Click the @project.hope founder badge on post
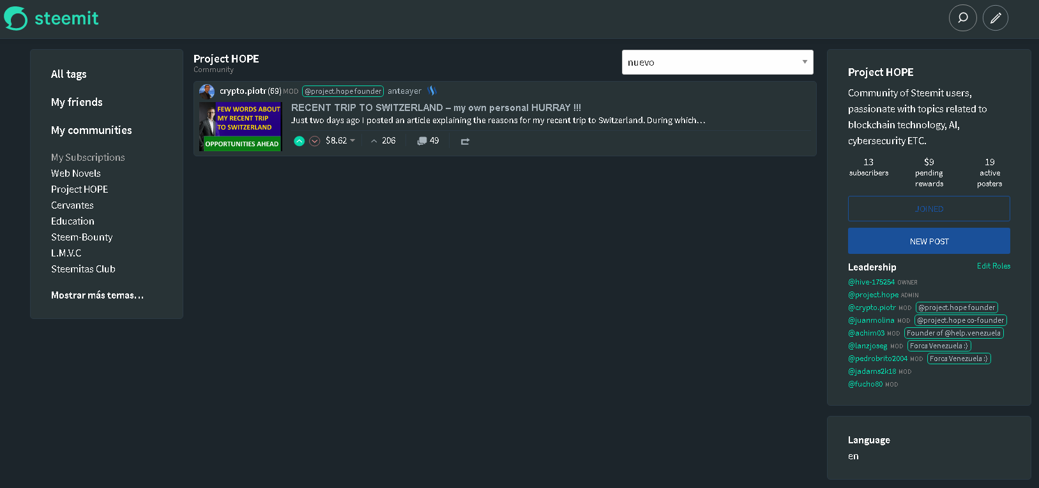Screen dimensions: 1039x488 343,91
